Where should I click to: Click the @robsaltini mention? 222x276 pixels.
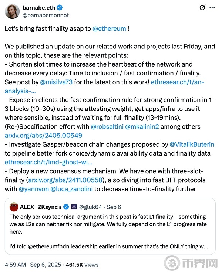108,127
